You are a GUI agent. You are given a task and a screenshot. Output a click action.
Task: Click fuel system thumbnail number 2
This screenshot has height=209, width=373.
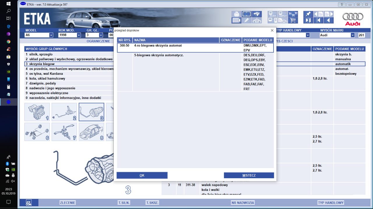[x=64, y=112]
